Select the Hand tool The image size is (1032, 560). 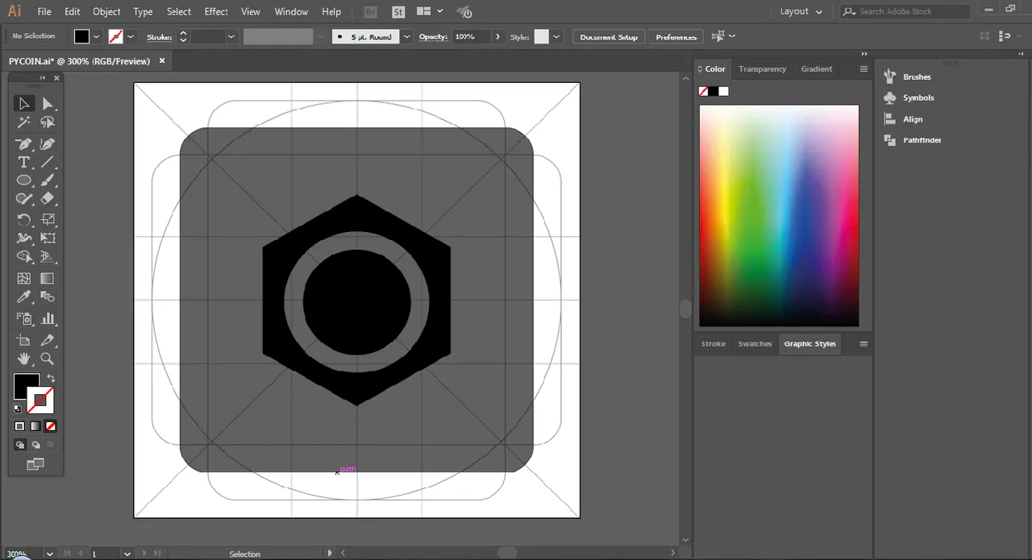24,359
